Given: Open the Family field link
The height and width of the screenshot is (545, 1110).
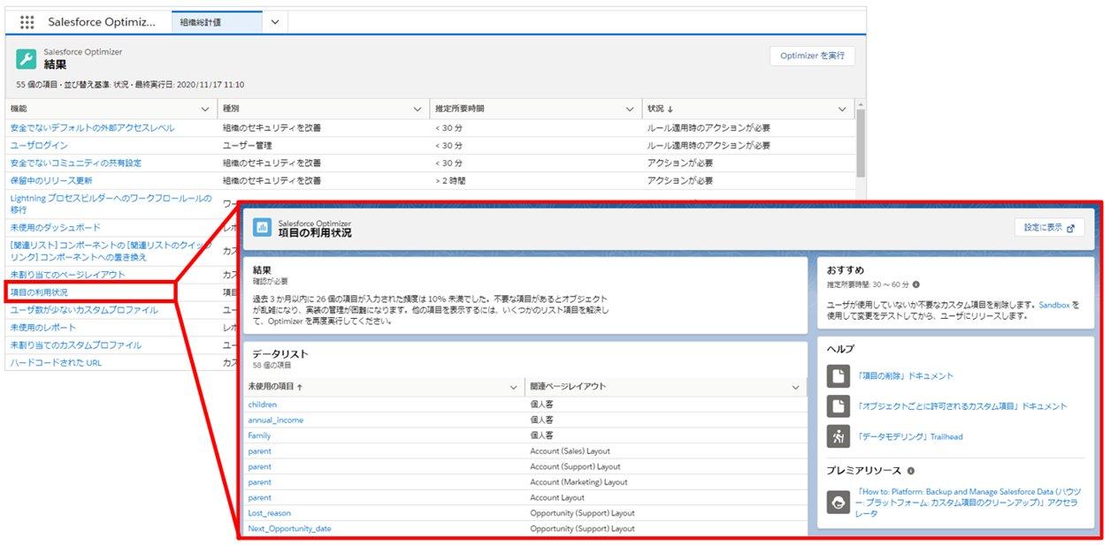Looking at the screenshot, I should [x=260, y=435].
